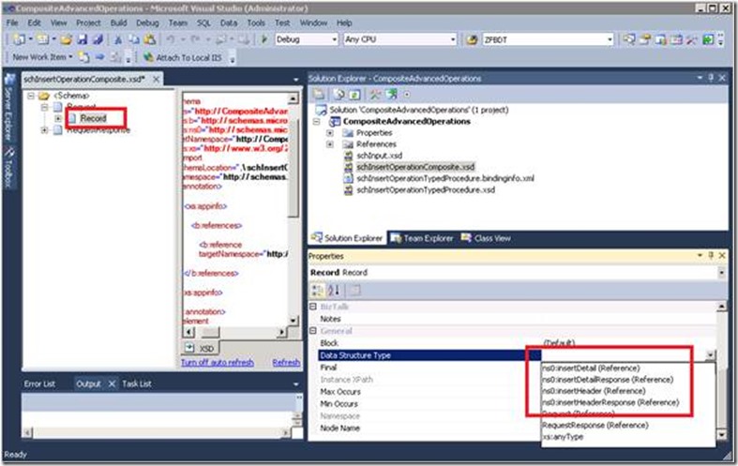Click the Add New Item toolbar icon
Viewport: 738px width, 466px height.
42,40
